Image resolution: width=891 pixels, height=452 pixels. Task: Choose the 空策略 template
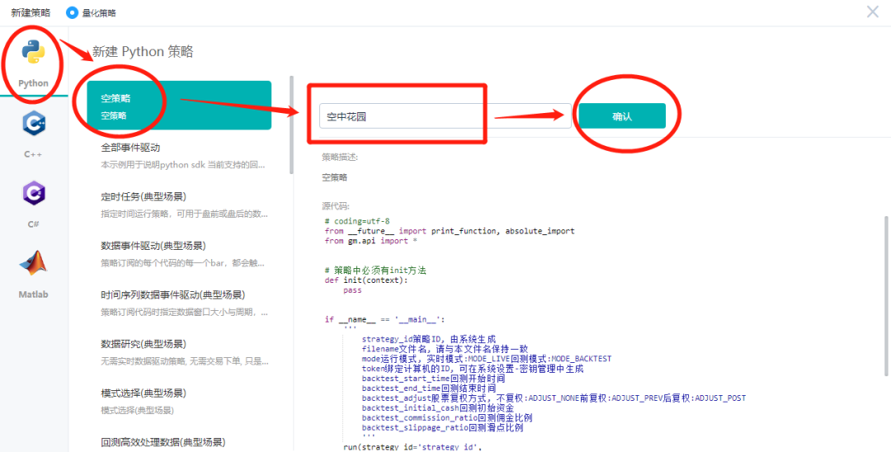pyautogui.click(x=179, y=106)
